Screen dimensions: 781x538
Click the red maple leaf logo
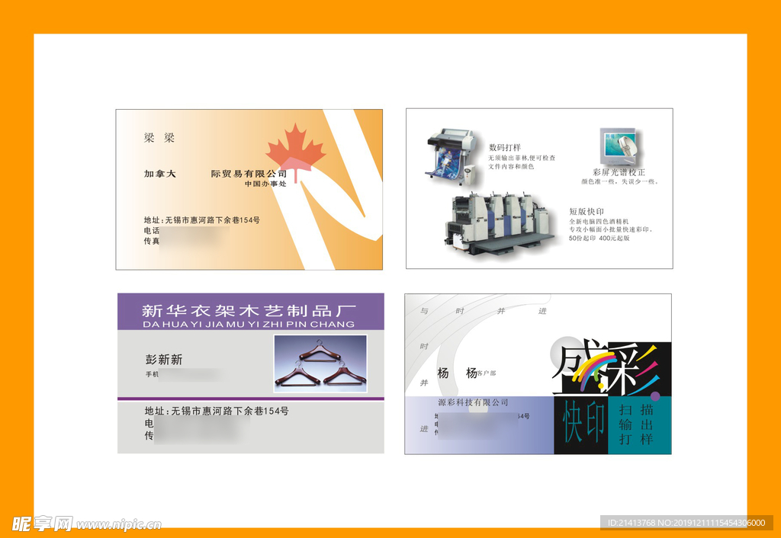(x=295, y=152)
